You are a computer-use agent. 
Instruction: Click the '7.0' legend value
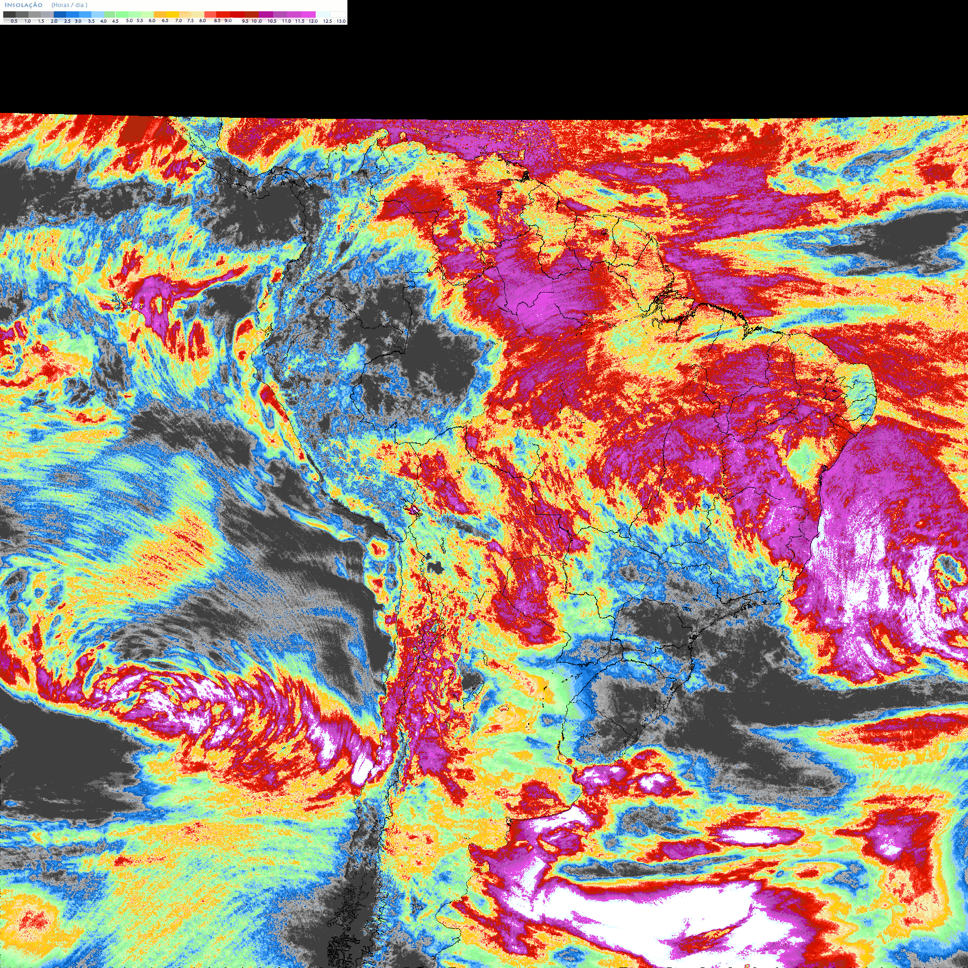tap(179, 20)
